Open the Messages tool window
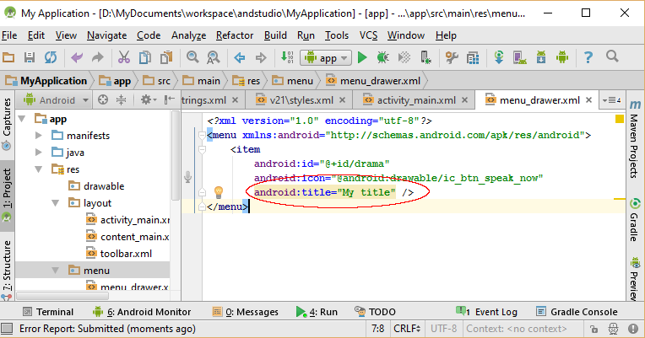This screenshot has width=645, height=338. pos(245,312)
